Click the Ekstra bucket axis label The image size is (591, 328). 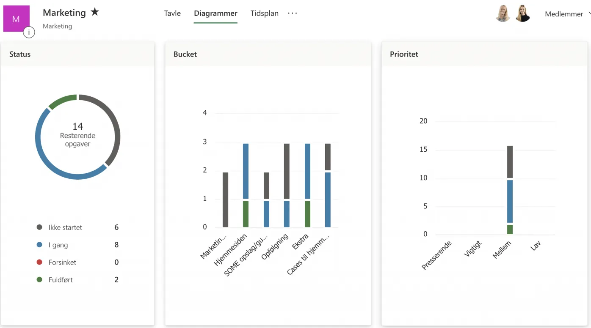coord(300,242)
